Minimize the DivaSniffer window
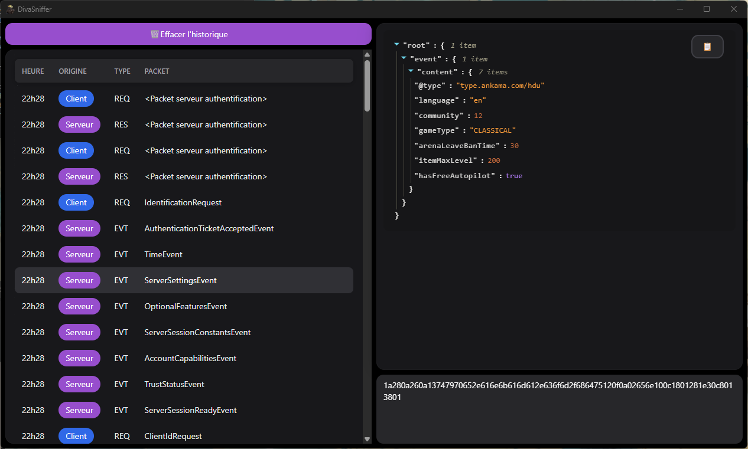Screen dimensions: 748x449 [679, 9]
